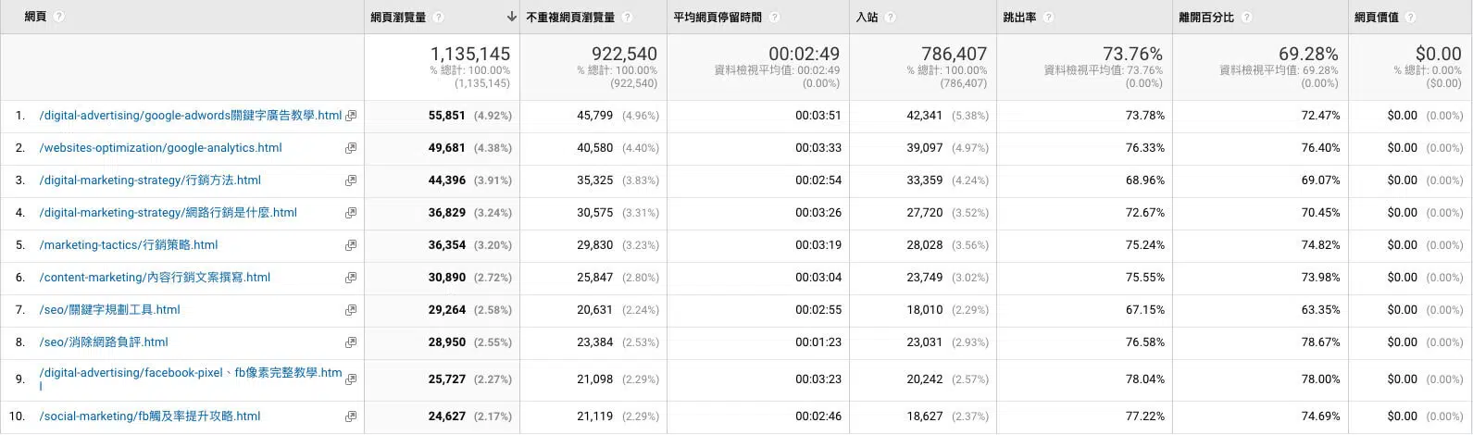Select entrances value 28,028
The image size is (1473, 435).
coord(925,245)
